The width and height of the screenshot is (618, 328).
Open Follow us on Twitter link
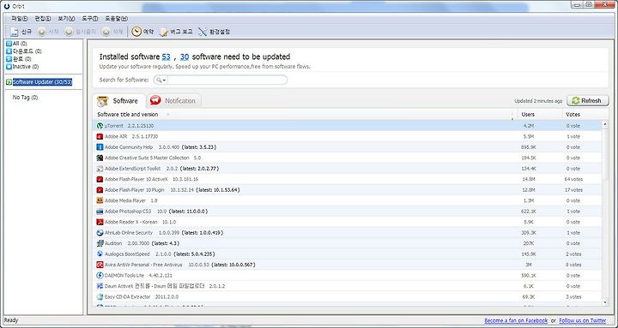tap(583, 320)
